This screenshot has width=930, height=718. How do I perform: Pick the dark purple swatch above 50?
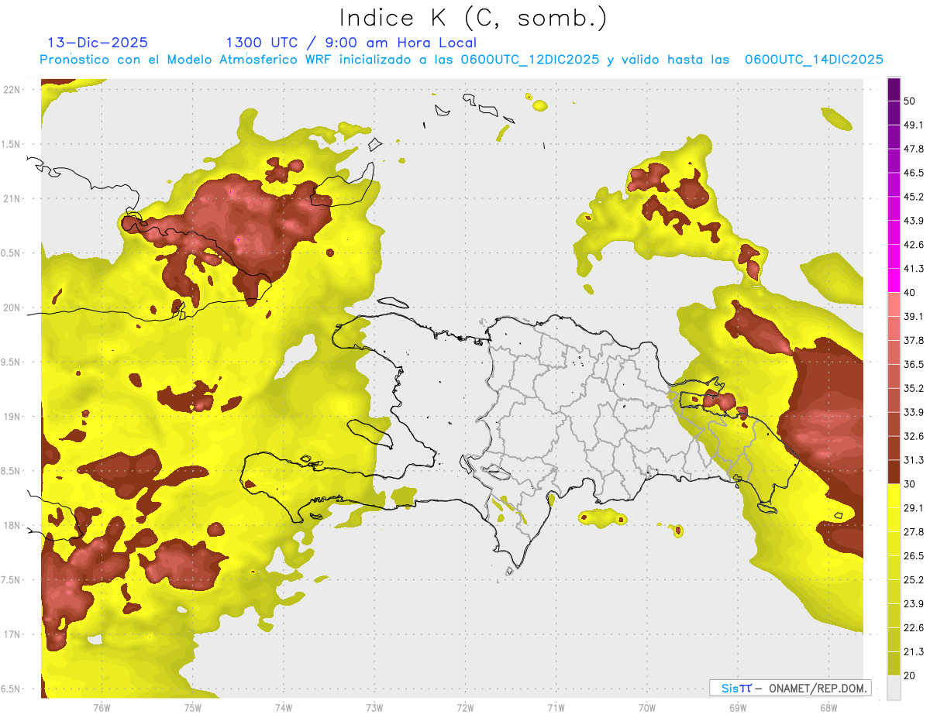click(x=894, y=90)
